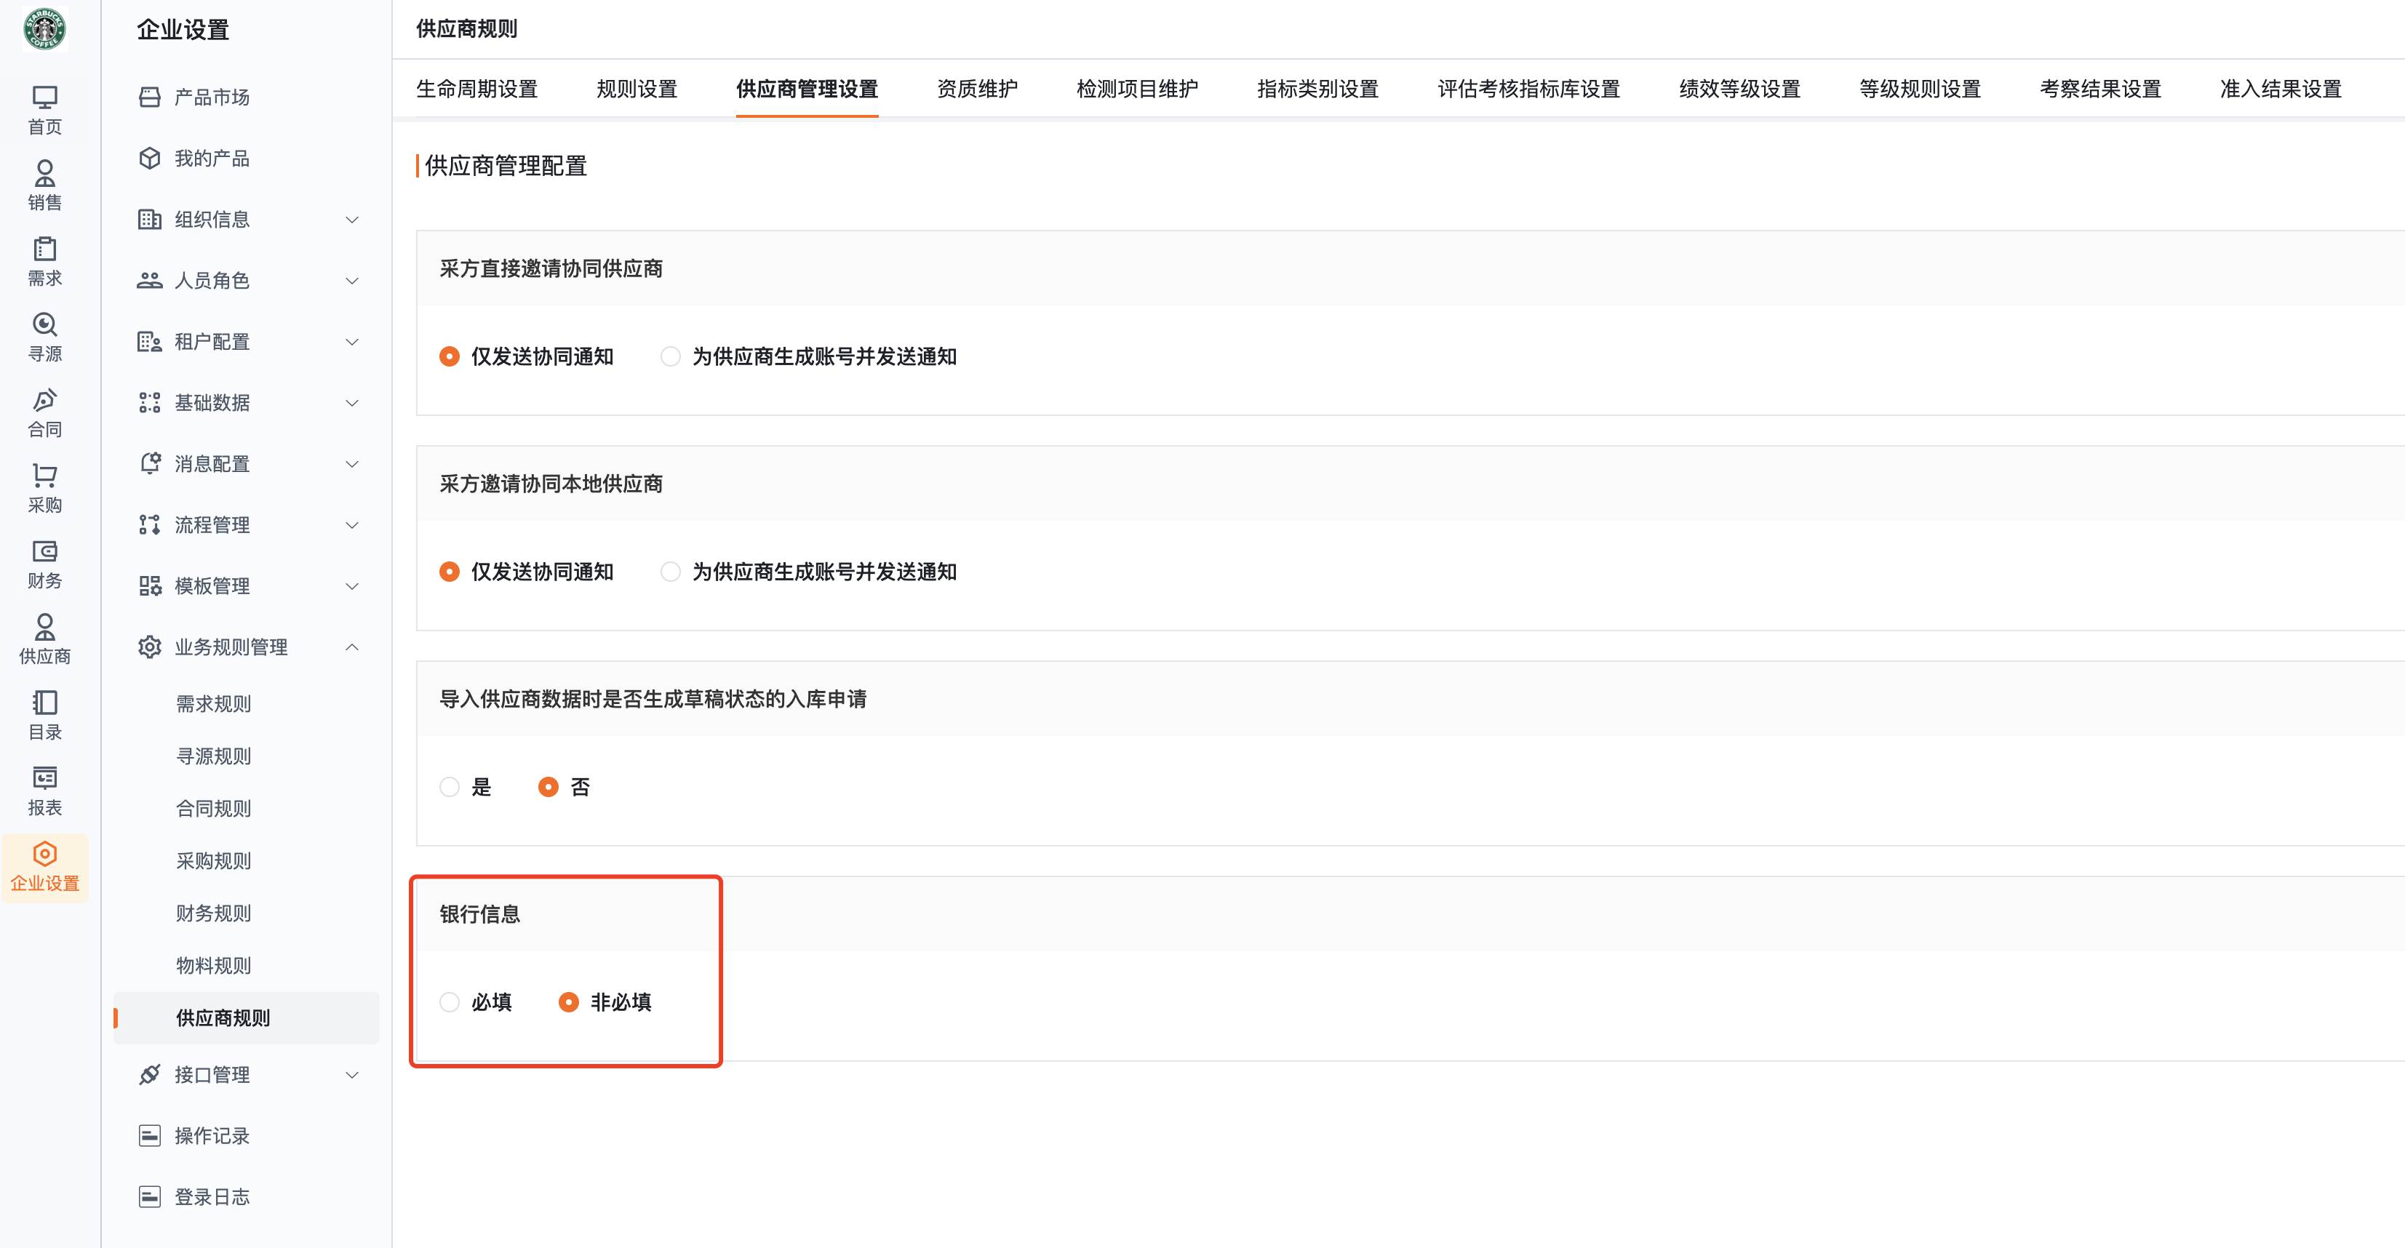Viewport: 2405px width, 1248px height.
Task: Click the 基础数据 nodes icon
Action: click(x=149, y=402)
